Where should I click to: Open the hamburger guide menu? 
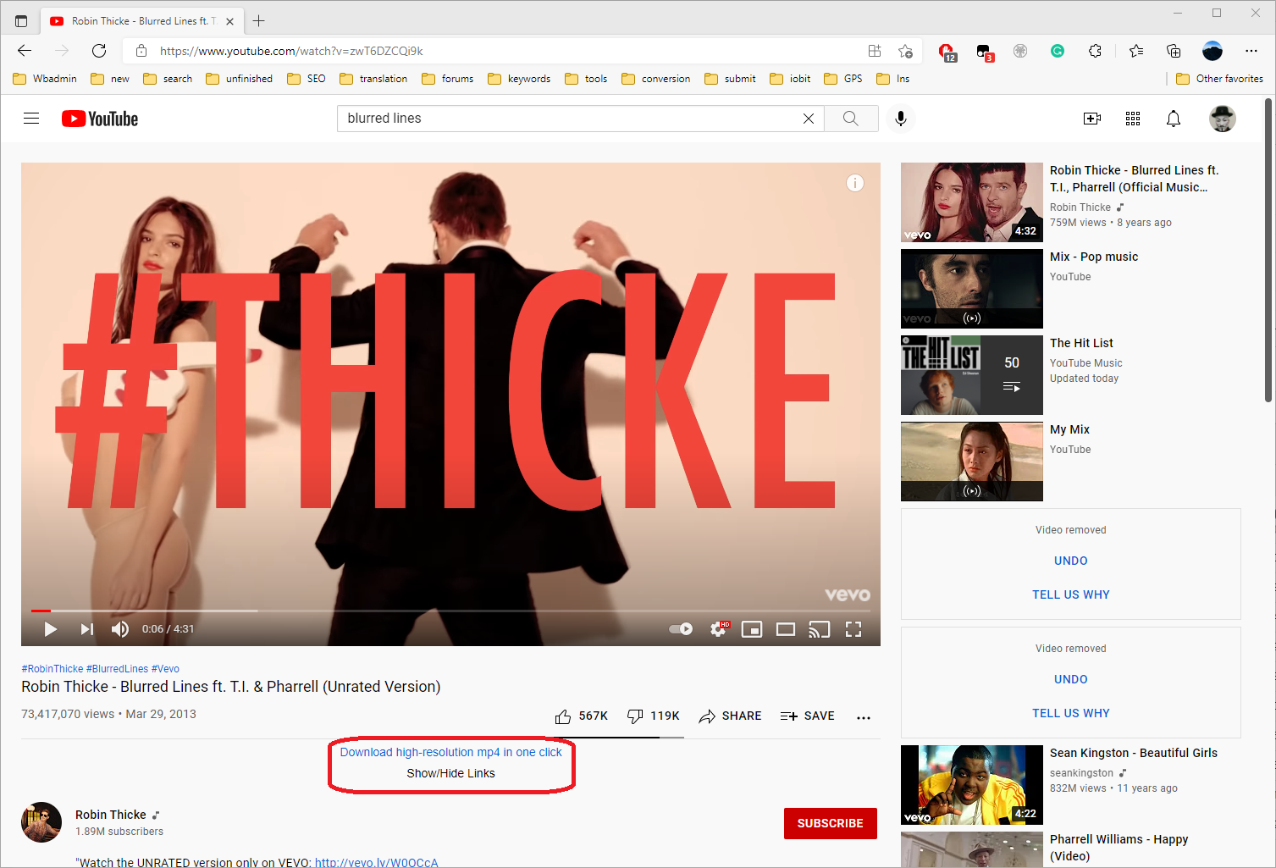[31, 119]
